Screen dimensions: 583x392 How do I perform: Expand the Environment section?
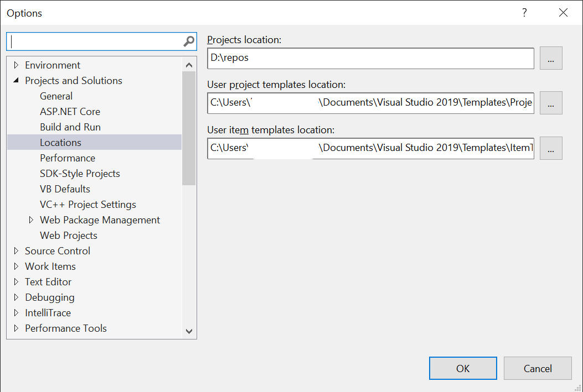(x=16, y=65)
